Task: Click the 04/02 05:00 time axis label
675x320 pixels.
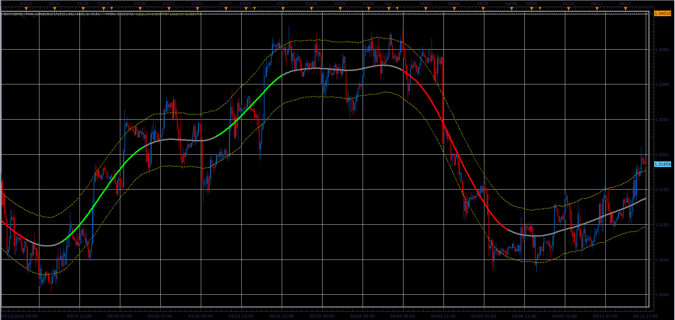Action: click(403, 316)
